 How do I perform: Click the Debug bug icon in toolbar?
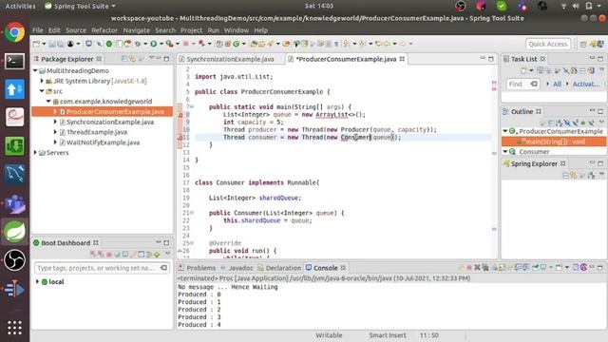[x=137, y=44]
